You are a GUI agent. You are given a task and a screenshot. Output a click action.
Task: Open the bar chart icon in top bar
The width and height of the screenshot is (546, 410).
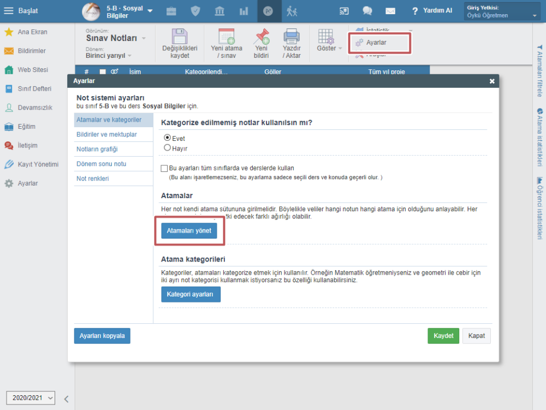click(x=244, y=11)
